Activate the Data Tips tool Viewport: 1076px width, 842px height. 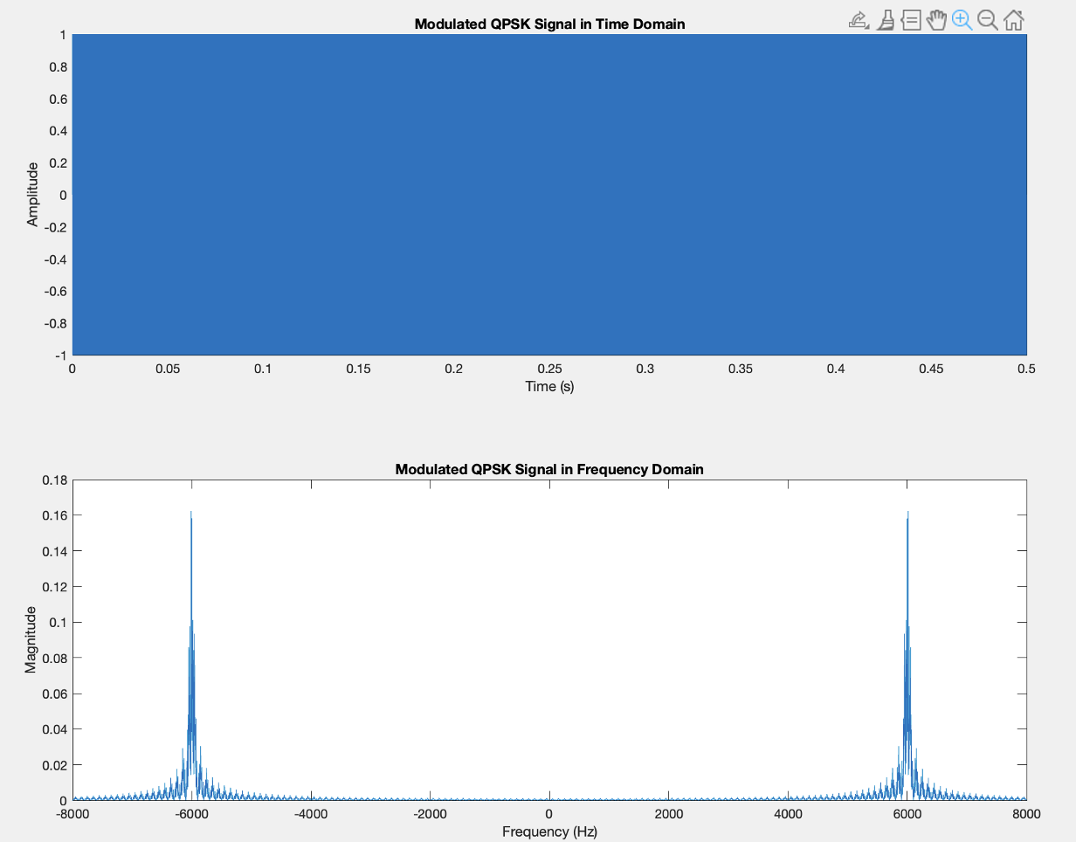pyautogui.click(x=911, y=19)
